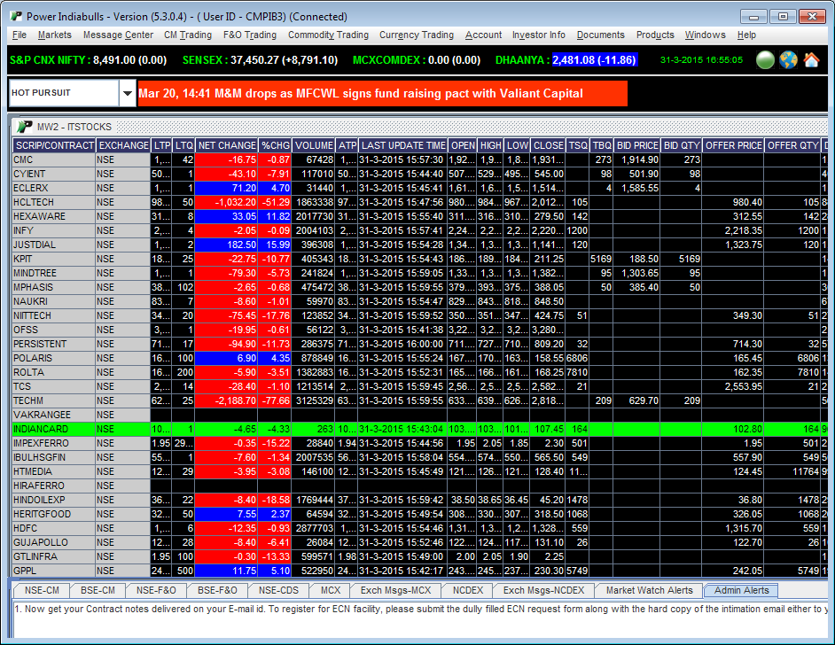Click the MW2 - ITSTOCKS window icon

pyautogui.click(x=25, y=128)
